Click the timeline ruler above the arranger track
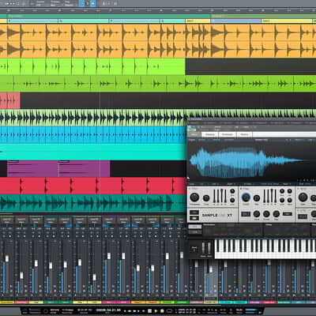Screen dimensions: 316x316 pyautogui.click(x=158, y=10)
